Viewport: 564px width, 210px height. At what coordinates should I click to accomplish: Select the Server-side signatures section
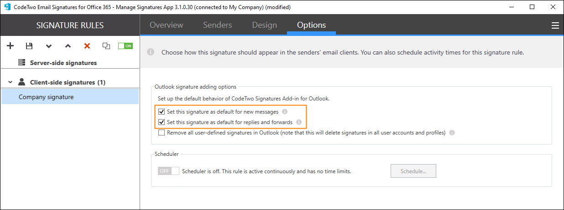tap(63, 63)
